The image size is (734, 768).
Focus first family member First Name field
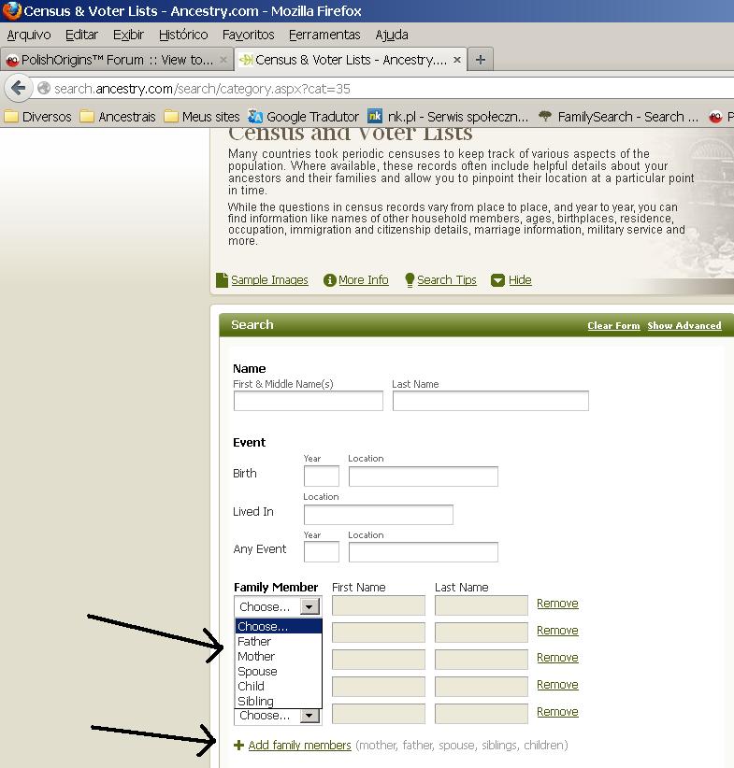[379, 605]
